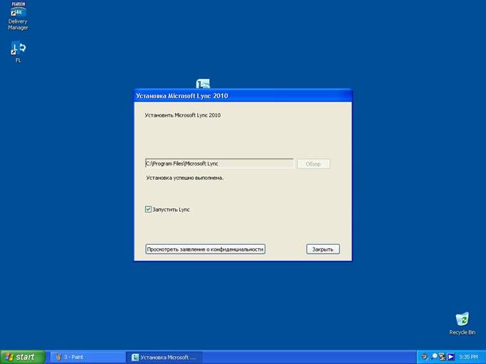Click the Lync icon in the taskbar button
This screenshot has width=486, height=364.
135,357
